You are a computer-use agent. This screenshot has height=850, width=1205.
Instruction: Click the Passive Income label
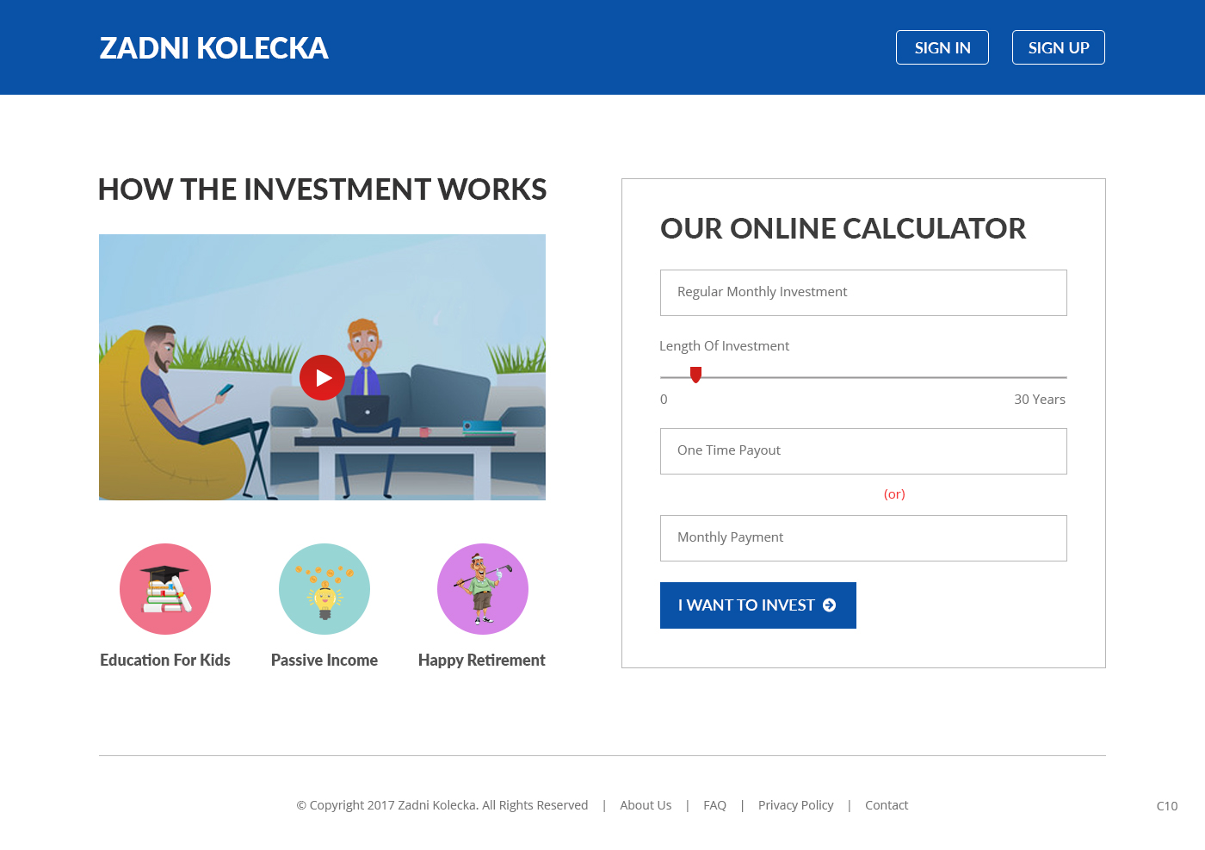(x=324, y=661)
